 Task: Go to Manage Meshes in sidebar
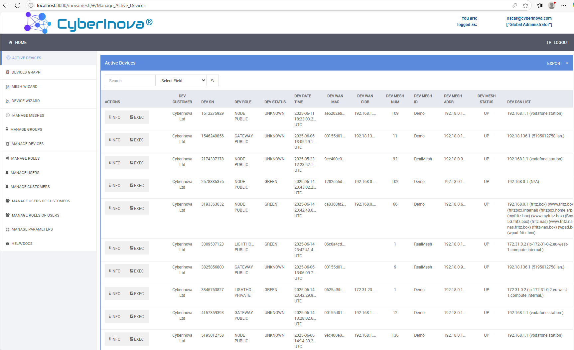(x=28, y=115)
